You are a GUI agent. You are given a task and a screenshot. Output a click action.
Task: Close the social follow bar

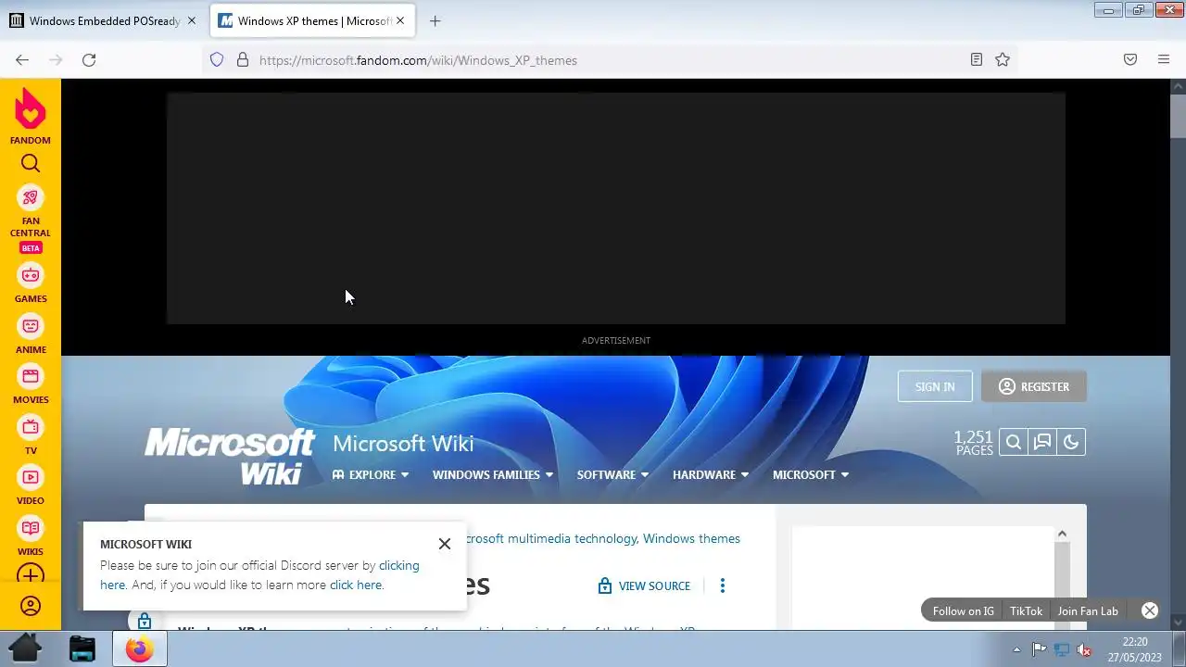tap(1150, 610)
